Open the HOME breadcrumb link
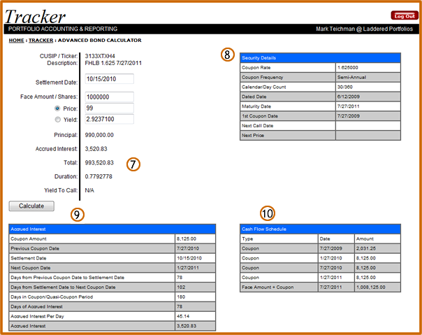Screen dimensions: 422x335 pos(16,41)
